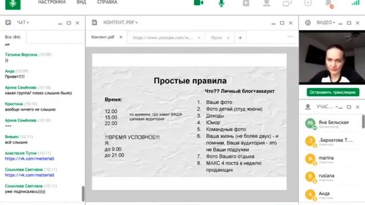Click the video panel clock-like icon
365x205 pixels.
point(308,23)
